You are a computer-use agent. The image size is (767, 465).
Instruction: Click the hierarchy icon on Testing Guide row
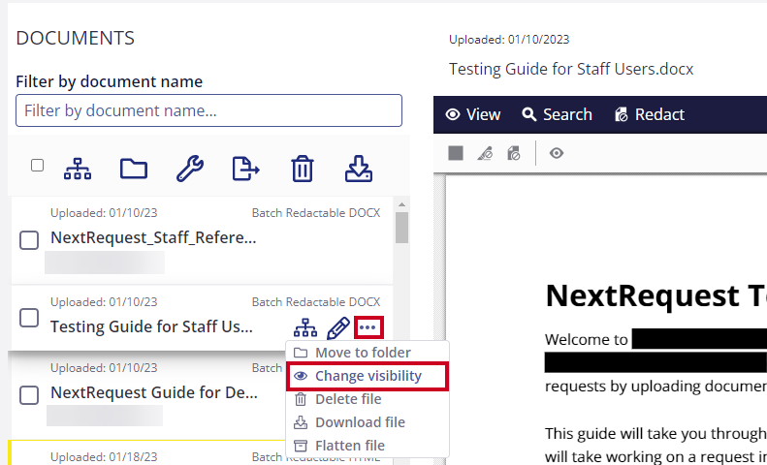pyautogui.click(x=305, y=327)
